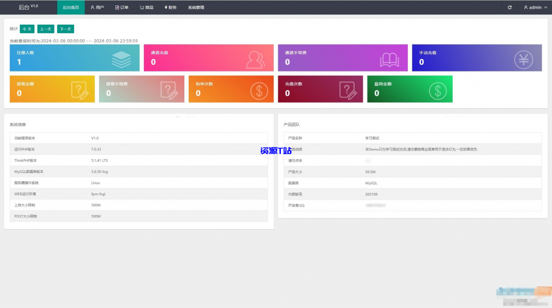Select the 后台首页 tab
This screenshot has height=308, width=552.
pos(71,8)
